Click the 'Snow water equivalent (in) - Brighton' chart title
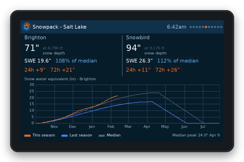Screen dimensions: 244x162 [x=60, y=79]
